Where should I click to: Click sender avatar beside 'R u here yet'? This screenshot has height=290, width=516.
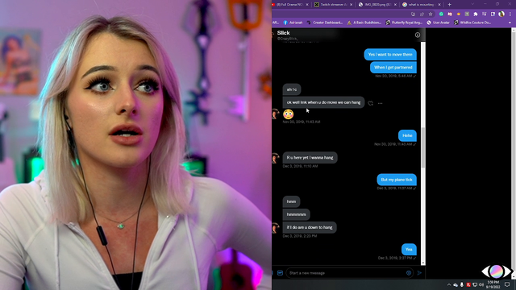click(x=276, y=158)
